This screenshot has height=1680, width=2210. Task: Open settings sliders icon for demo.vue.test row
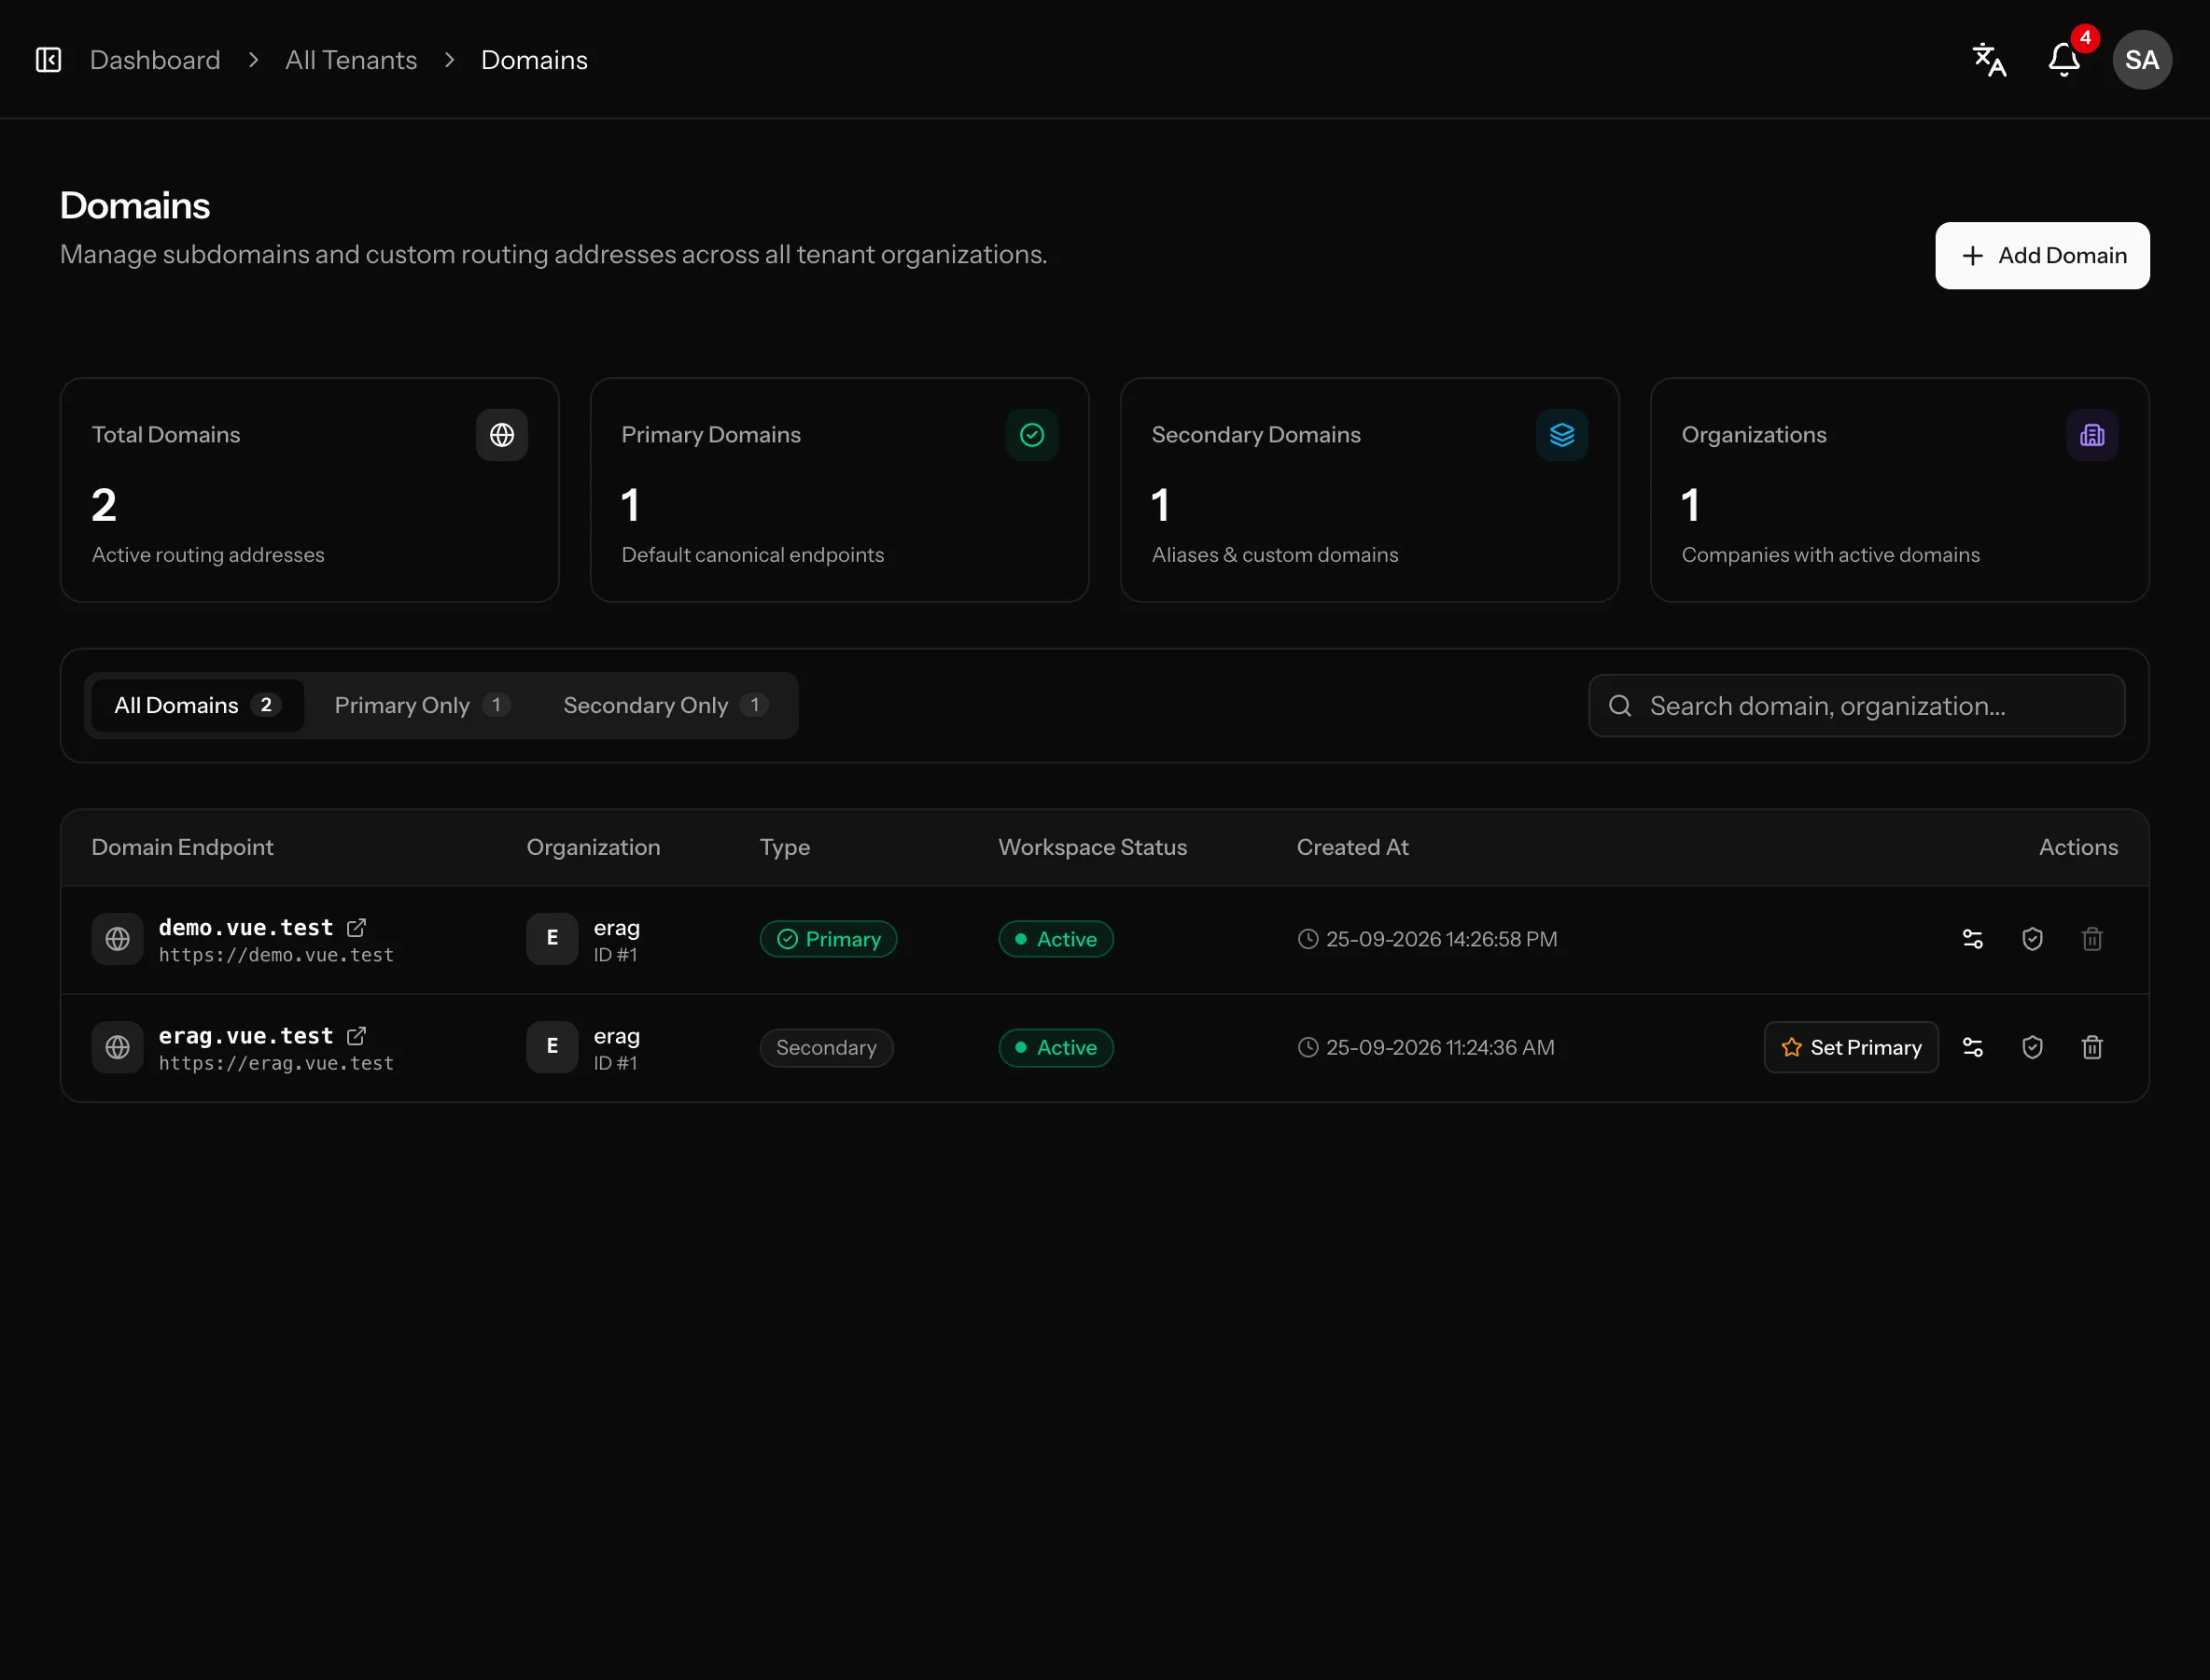1972,939
